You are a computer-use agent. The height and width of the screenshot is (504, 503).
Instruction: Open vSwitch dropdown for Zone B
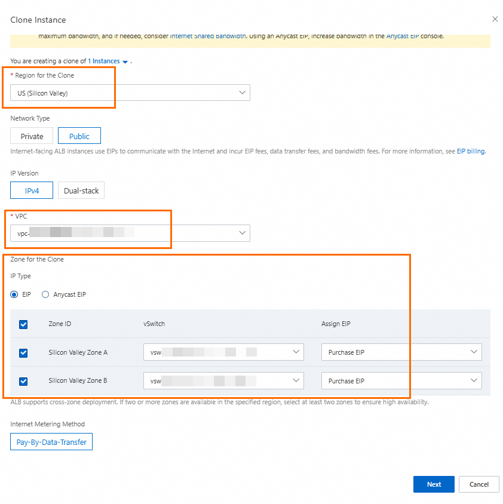223,381
